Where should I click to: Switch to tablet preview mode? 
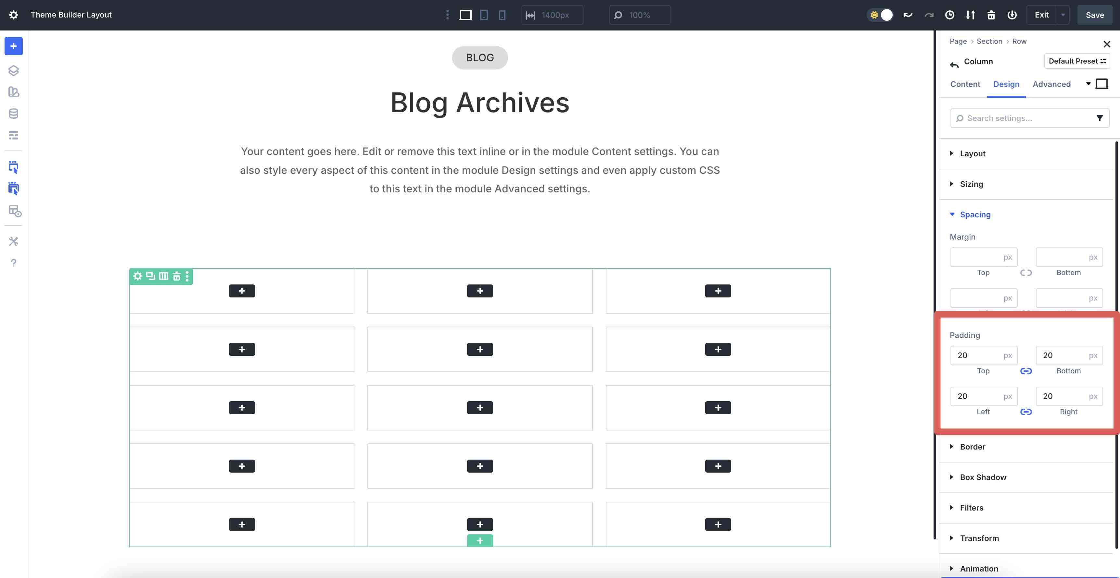[x=484, y=15]
